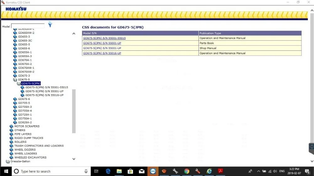This screenshot has width=314, height=176.
Task: Select GD725A-1 in the model tree
Action: [x=25, y=115]
